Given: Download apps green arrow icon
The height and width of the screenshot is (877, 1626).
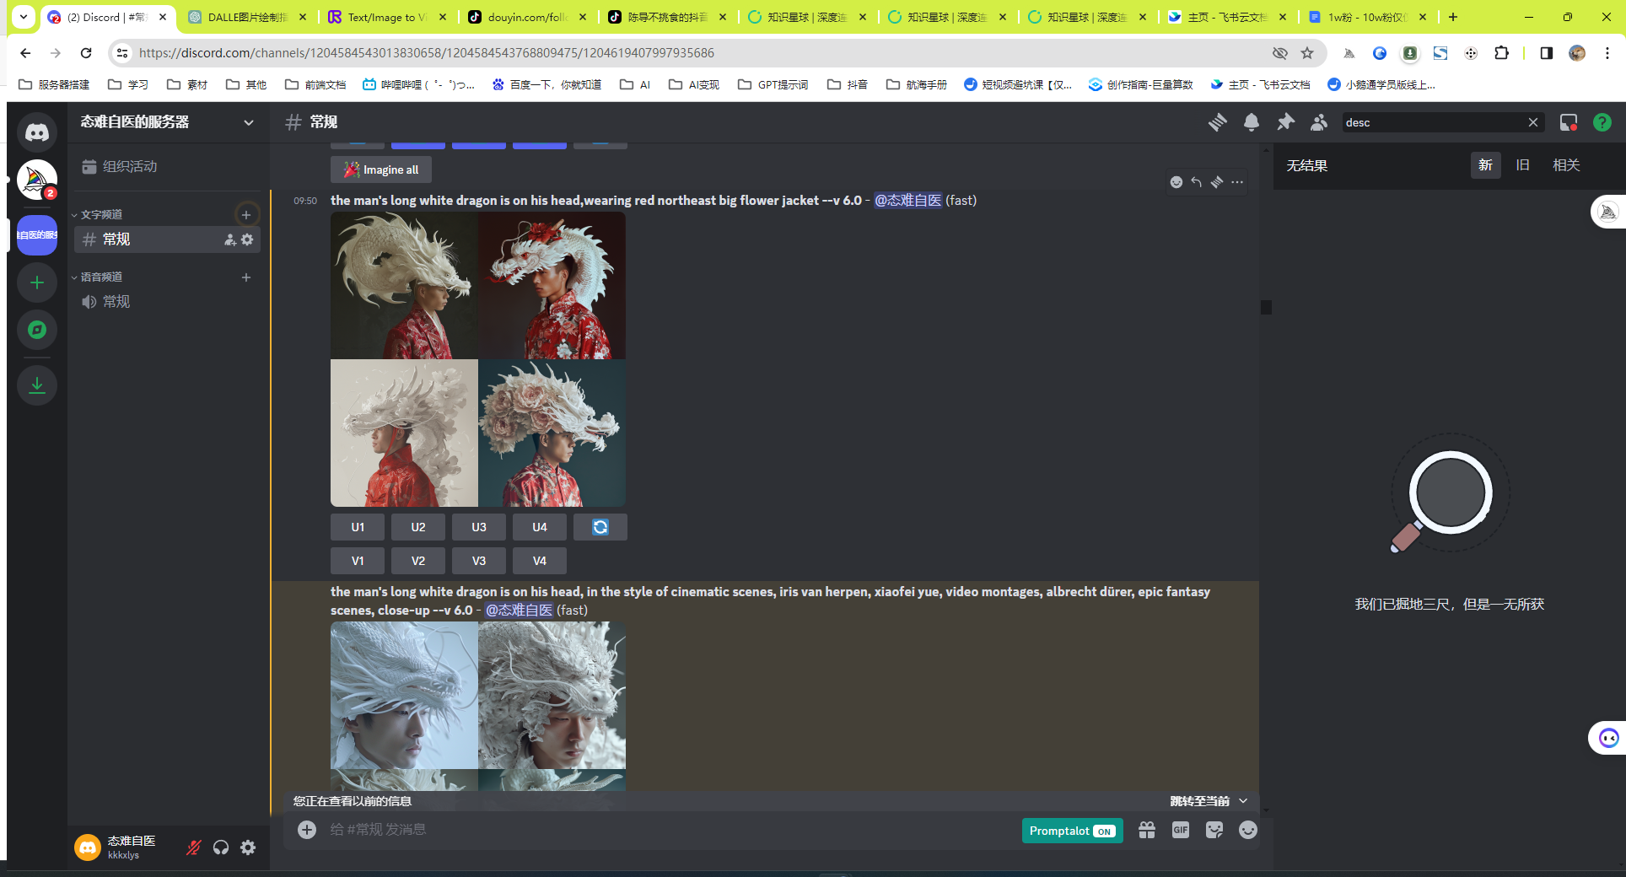Looking at the screenshot, I should [37, 385].
